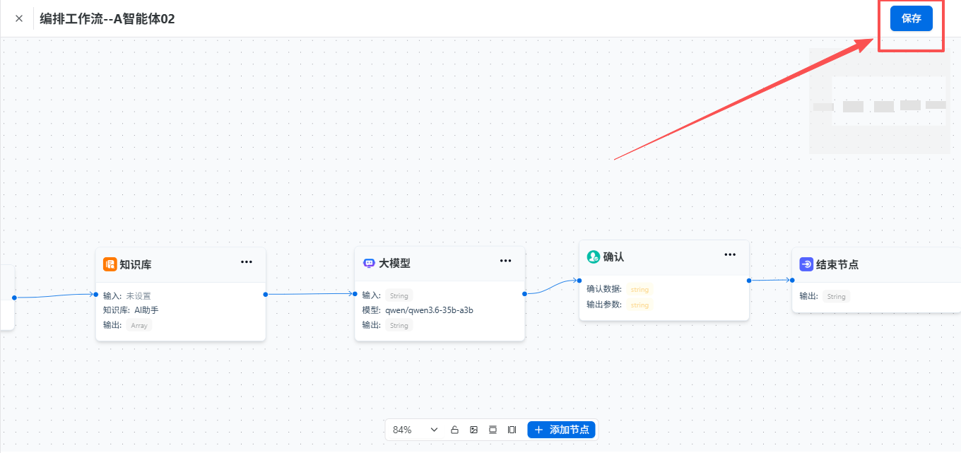
Task: Click the purple 大模型 node icon
Action: click(369, 263)
